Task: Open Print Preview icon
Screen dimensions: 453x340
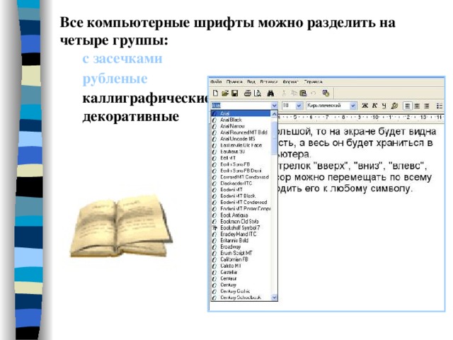Action: (257, 93)
